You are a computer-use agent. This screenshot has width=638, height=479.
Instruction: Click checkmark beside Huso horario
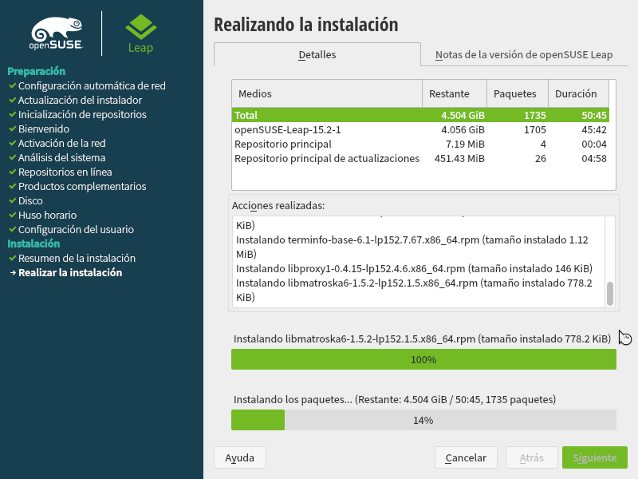(x=13, y=215)
